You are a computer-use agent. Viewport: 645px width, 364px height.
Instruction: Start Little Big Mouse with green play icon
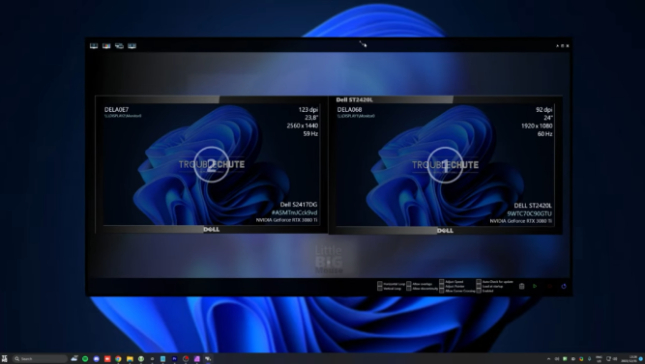pos(535,286)
